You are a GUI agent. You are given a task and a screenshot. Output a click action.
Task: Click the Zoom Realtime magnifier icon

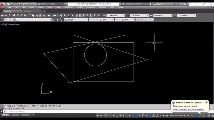click(x=65, y=16)
